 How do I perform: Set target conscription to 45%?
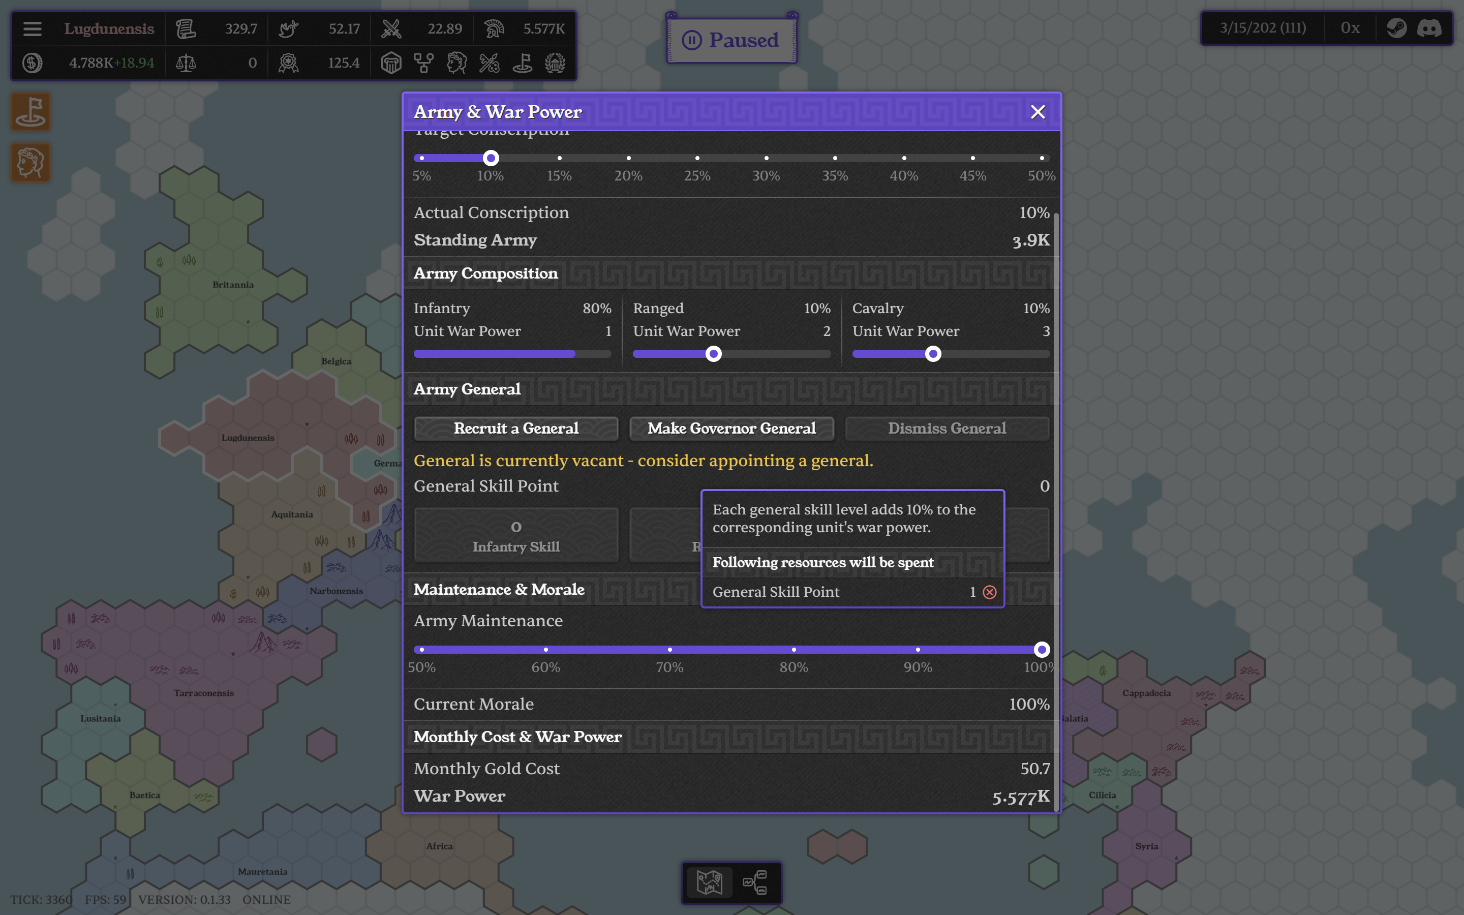coord(973,158)
